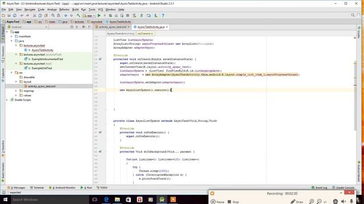The image size is (364, 204).
Task: Click the Make Project hammer icon
Action: 78,15
